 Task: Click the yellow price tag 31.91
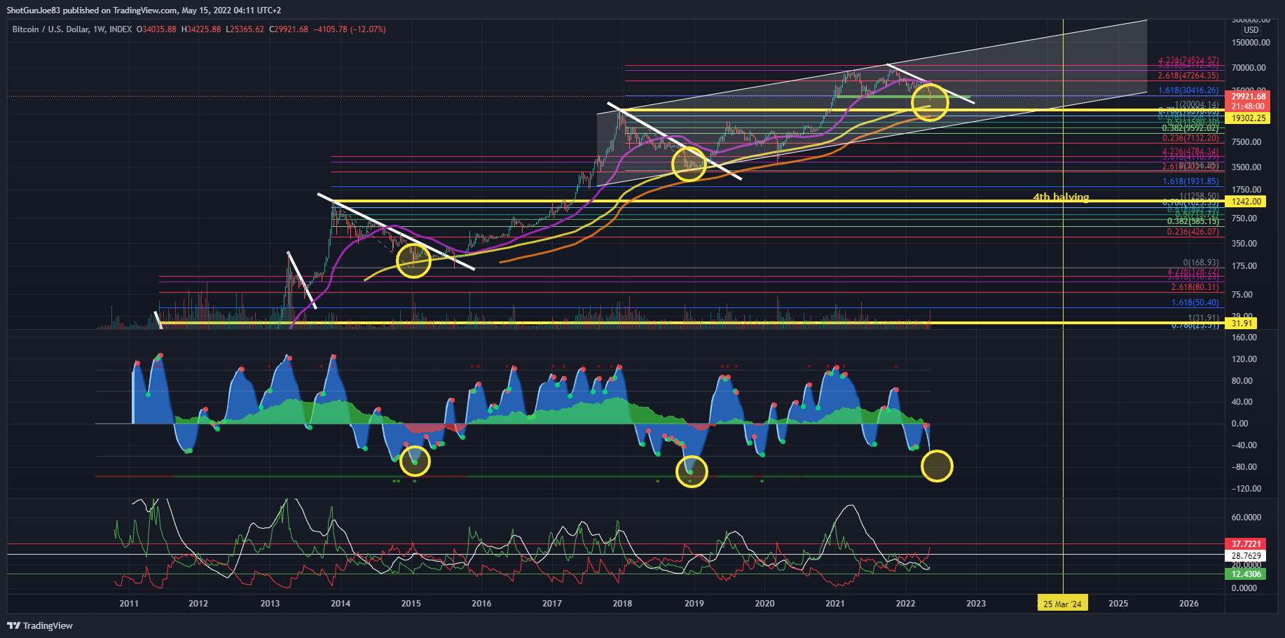pos(1242,323)
